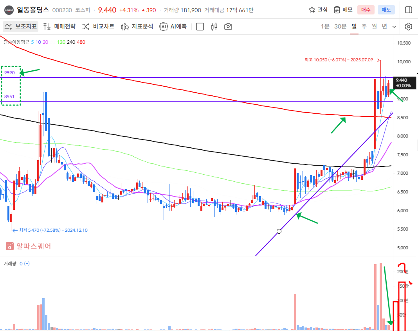Open AI예측 prediction tool
The image size is (418, 331).
click(173, 26)
